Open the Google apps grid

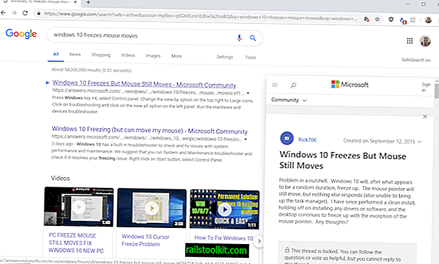point(409,41)
